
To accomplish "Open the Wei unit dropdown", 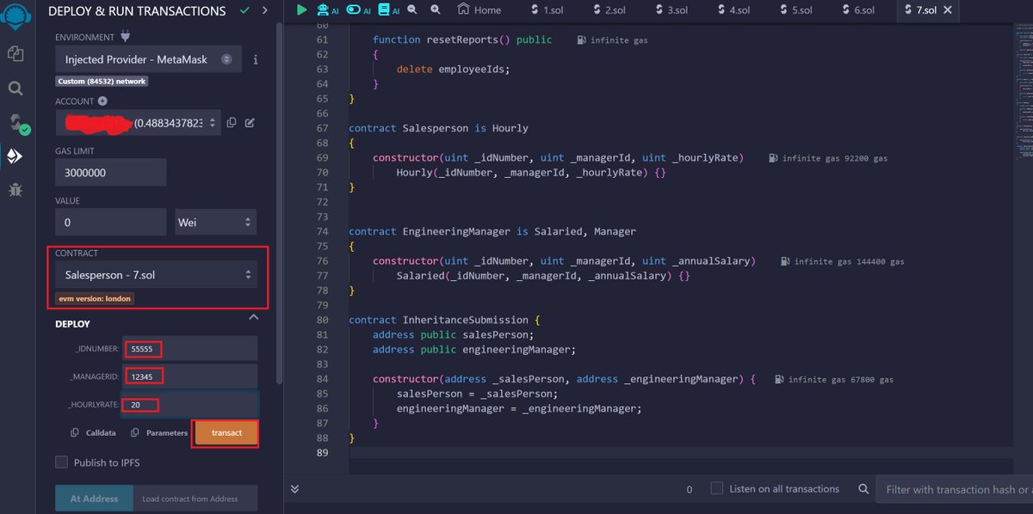I will coord(216,222).
